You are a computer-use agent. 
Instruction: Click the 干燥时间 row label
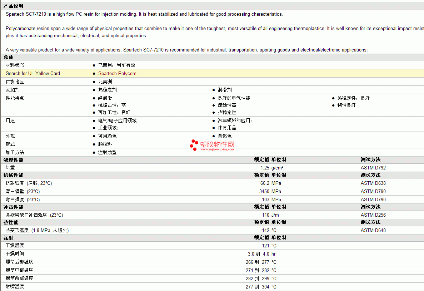[15, 253]
